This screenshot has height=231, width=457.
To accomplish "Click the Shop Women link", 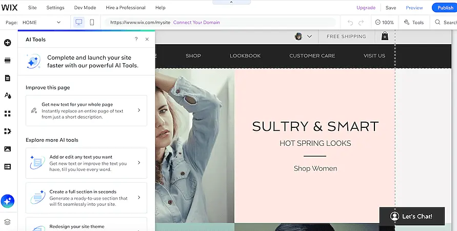I will click(315, 168).
